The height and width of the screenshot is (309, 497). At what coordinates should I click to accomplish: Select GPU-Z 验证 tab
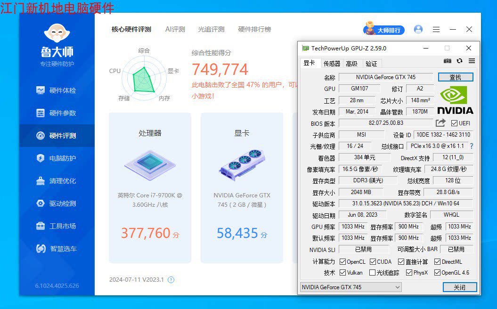[371, 64]
